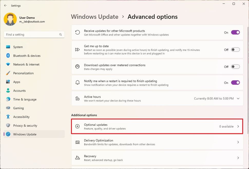
Task: Go back using Windows Update breadcrumb
Action: [94, 16]
